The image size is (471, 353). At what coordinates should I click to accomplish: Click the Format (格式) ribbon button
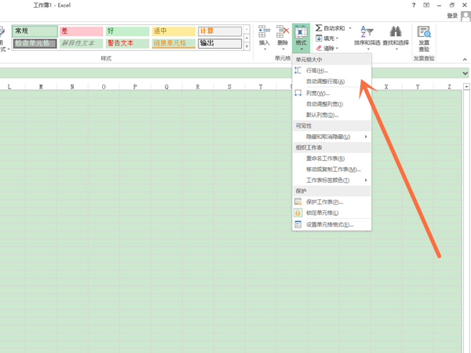(x=301, y=36)
